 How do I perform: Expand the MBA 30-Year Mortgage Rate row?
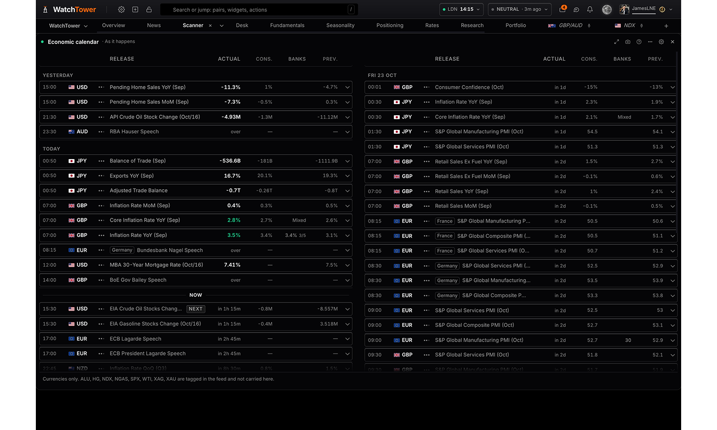(348, 265)
